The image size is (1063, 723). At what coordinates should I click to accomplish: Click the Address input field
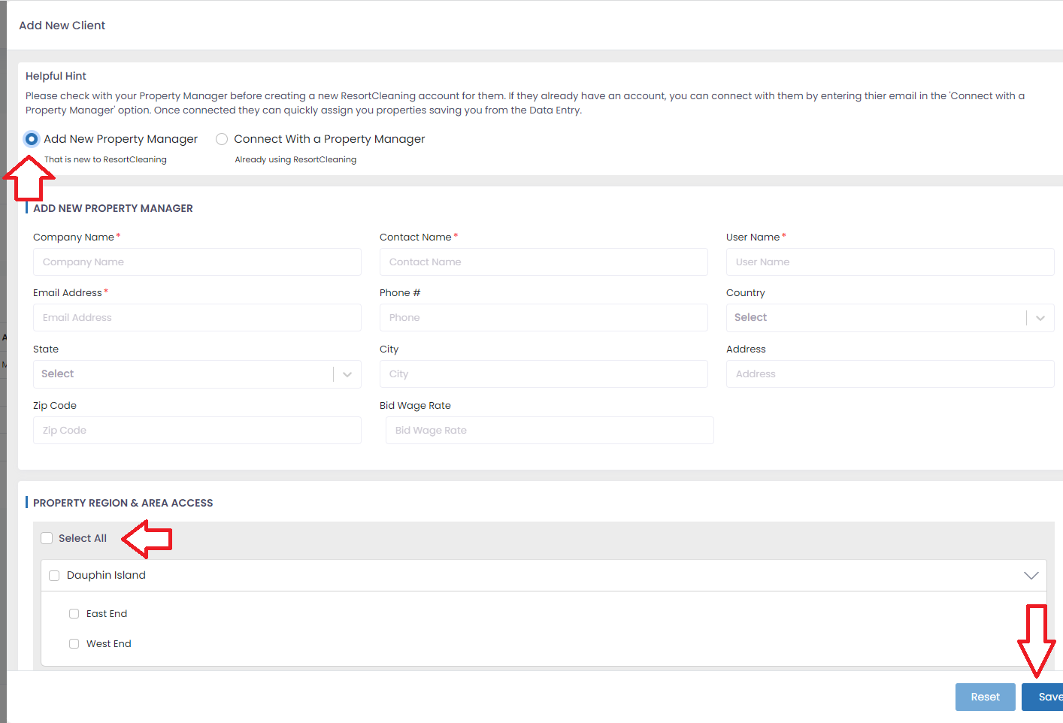(x=889, y=374)
